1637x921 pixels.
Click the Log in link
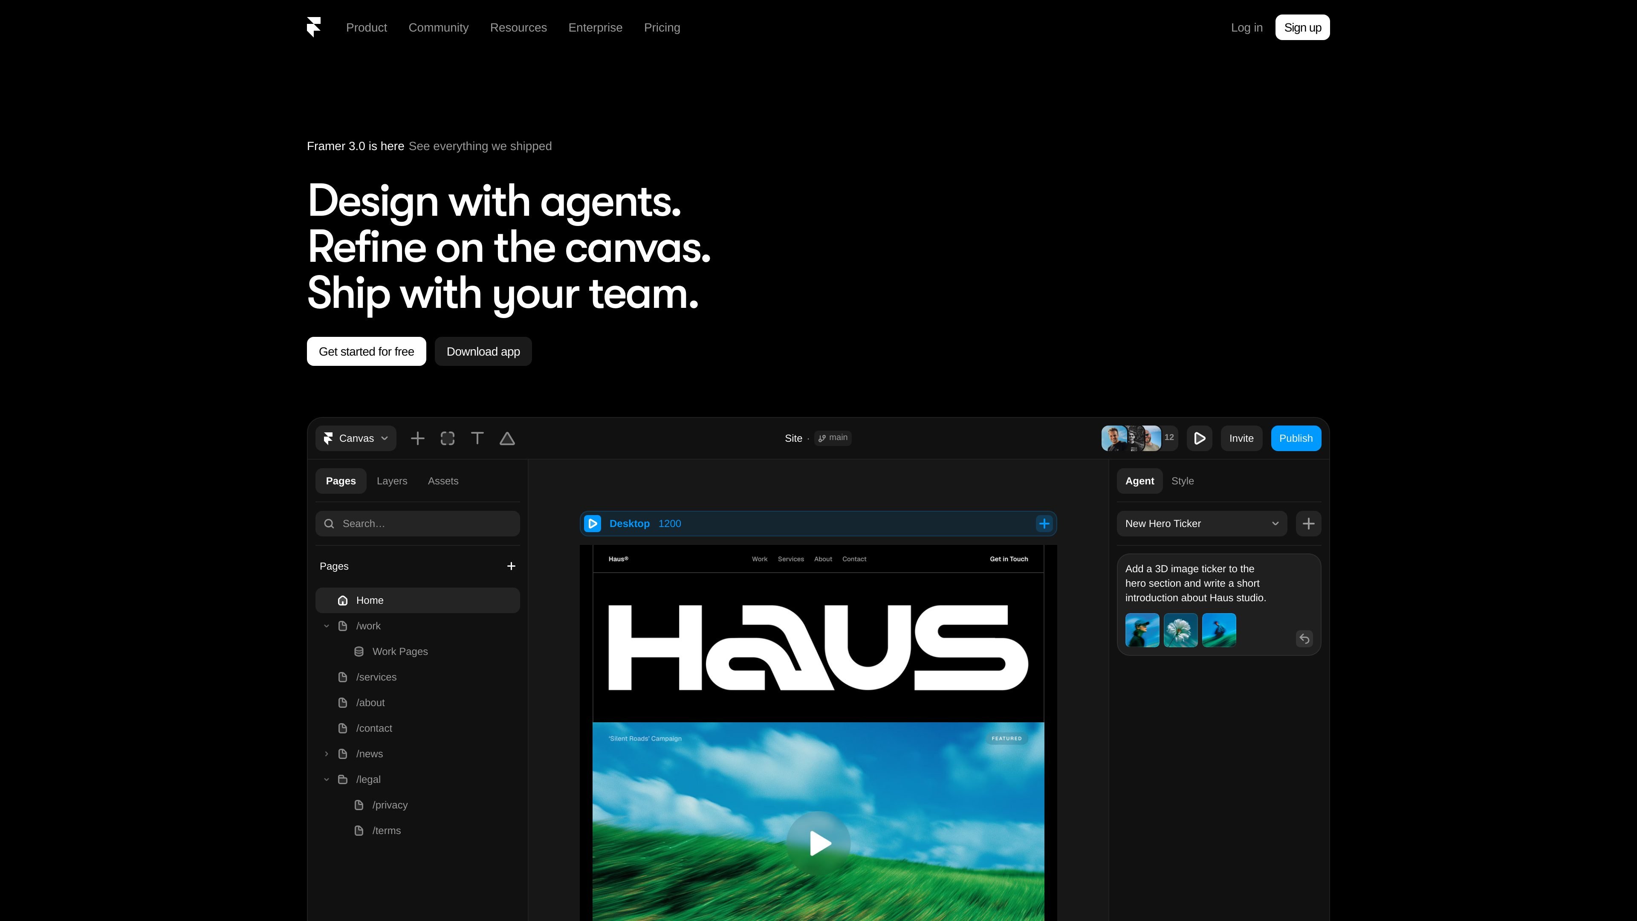coord(1247,27)
